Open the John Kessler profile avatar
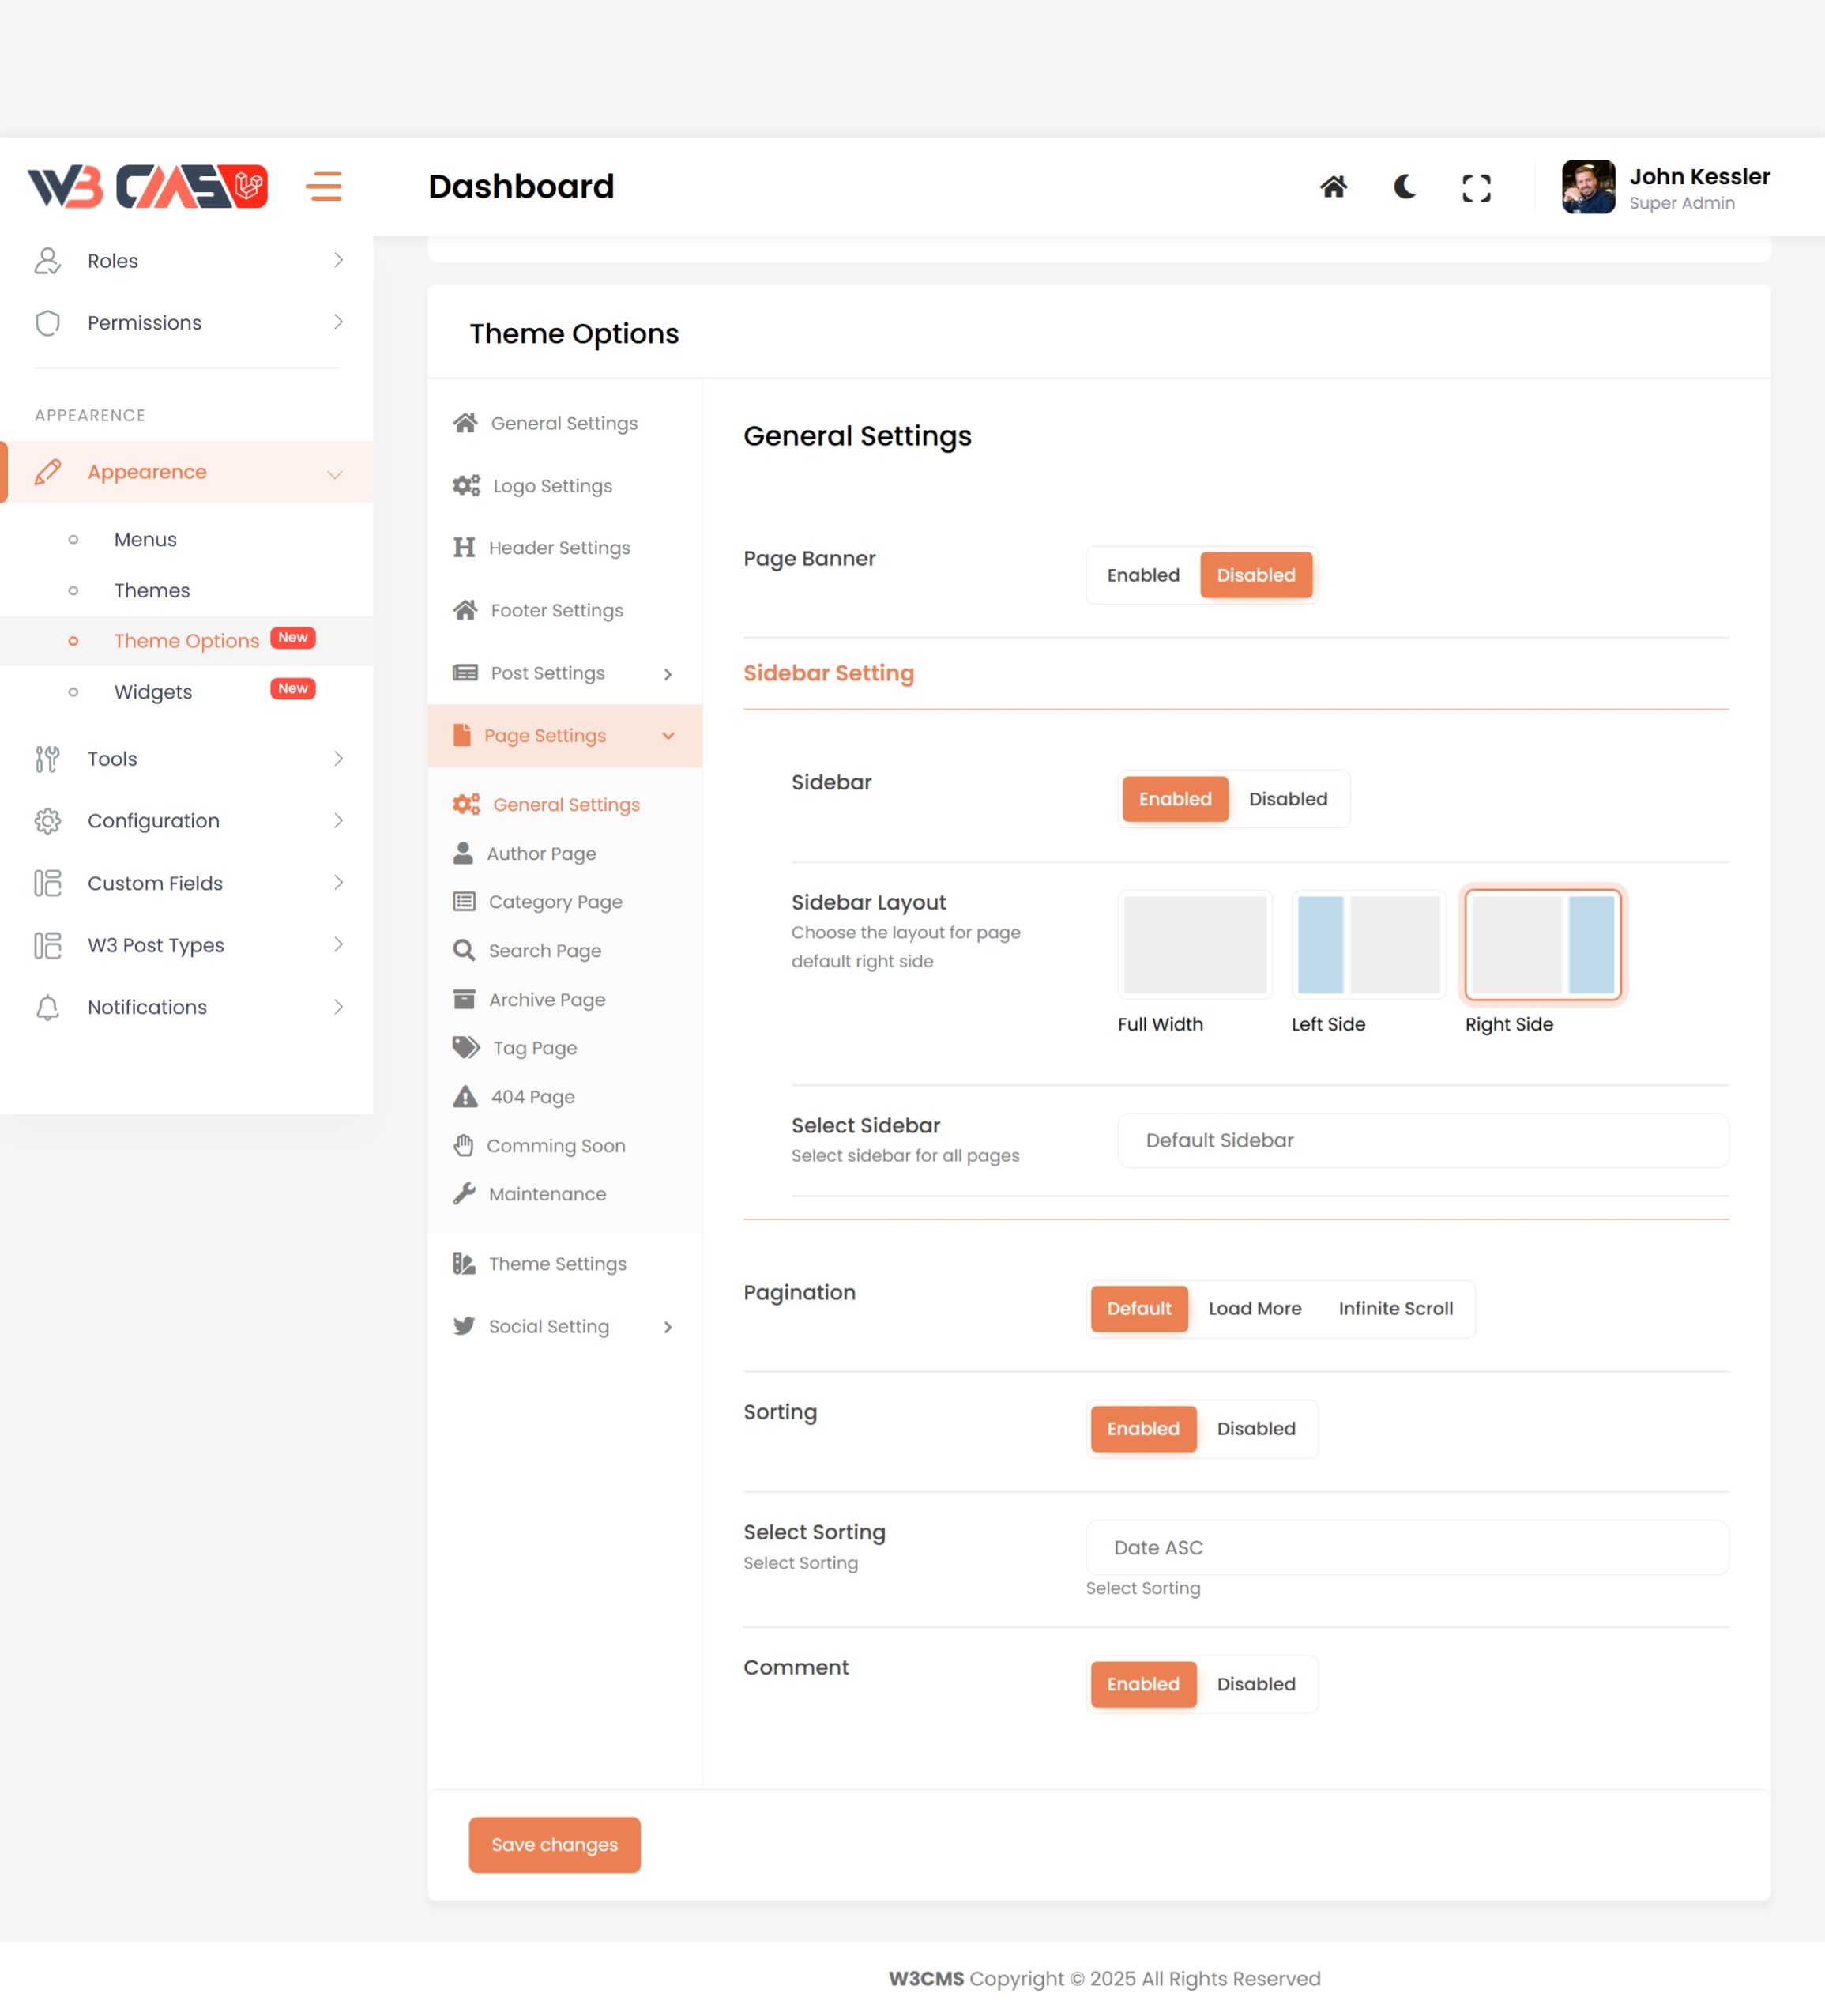 point(1588,187)
